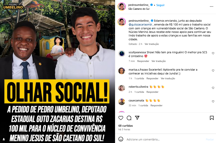216x143 pixels.
Task: Reply to scullyvanessa's comment via Responder
Action: [x=143, y=61]
